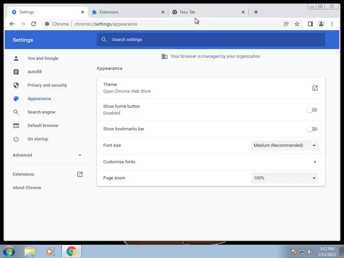This screenshot has height=258, width=344.
Task: Reload the current page
Action: point(34,24)
